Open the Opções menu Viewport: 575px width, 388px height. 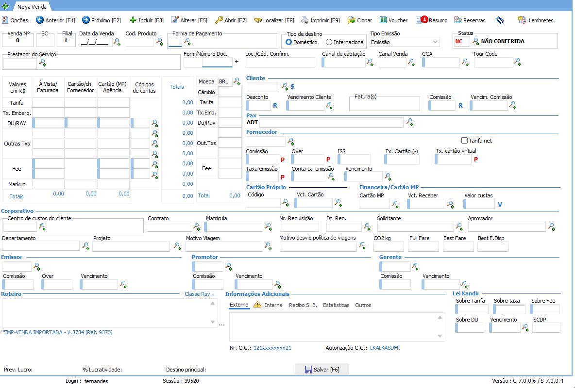[15, 20]
